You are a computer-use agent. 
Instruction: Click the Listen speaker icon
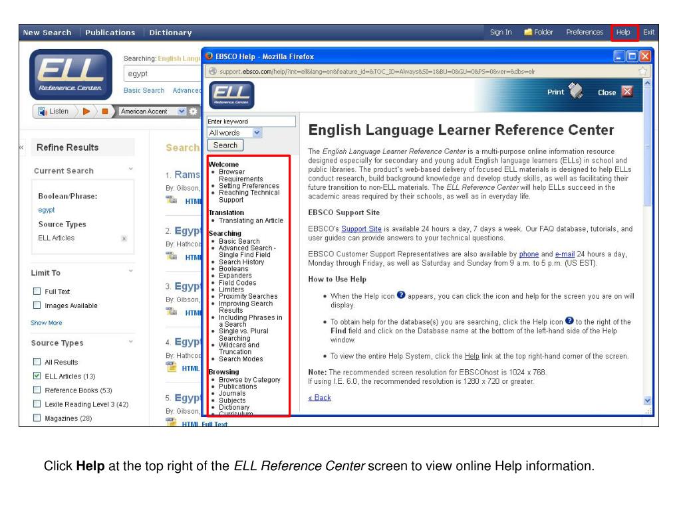(x=42, y=112)
